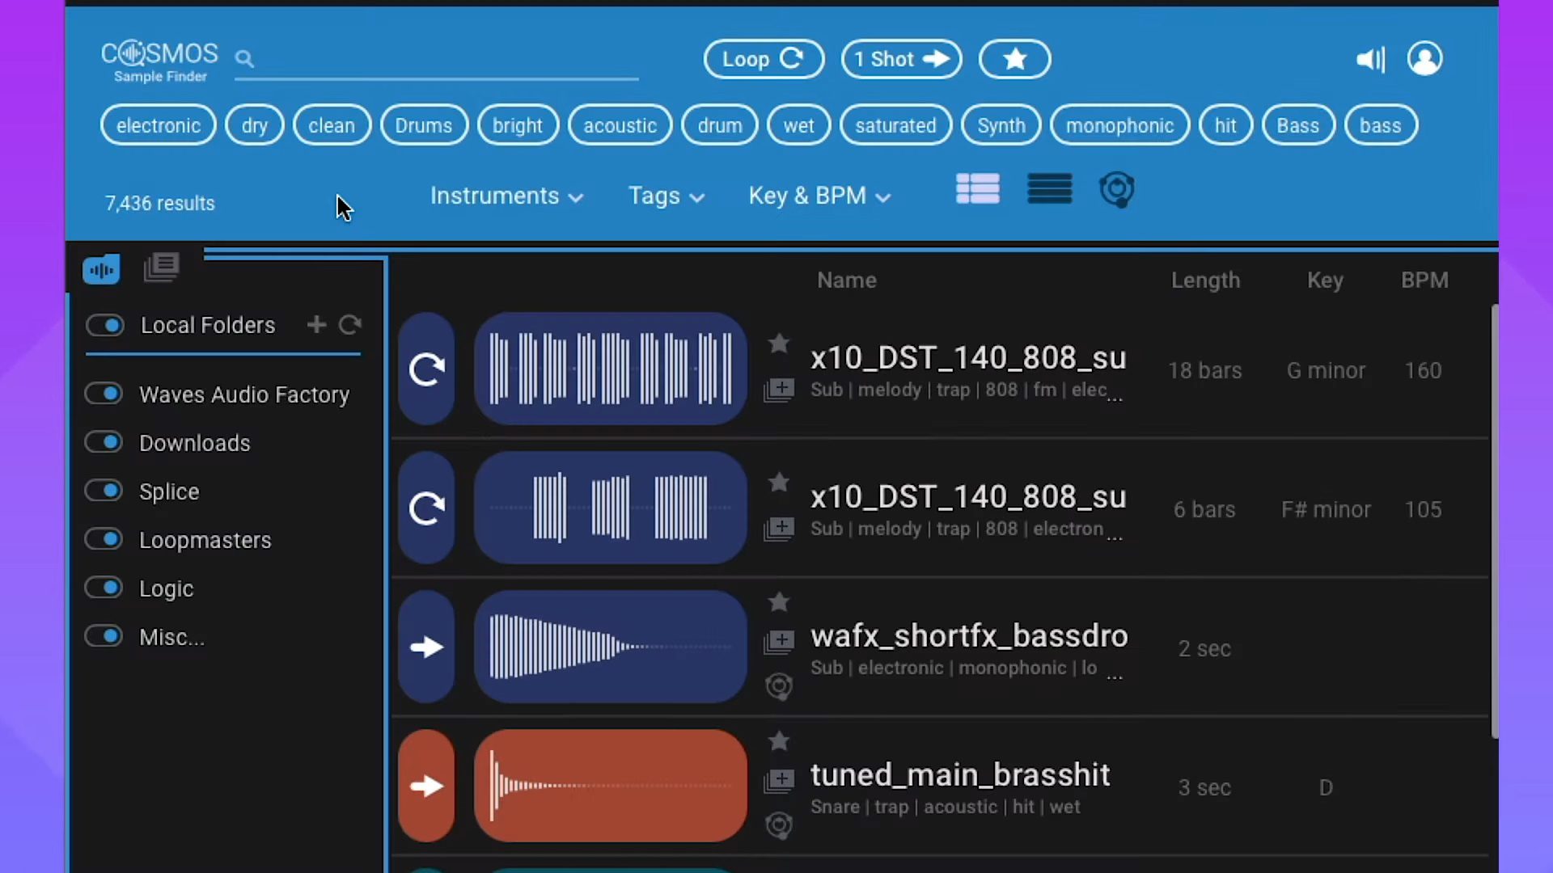Play the wafx_shortfx_bassdro one-shot
The image size is (1553, 873).
coord(426,647)
